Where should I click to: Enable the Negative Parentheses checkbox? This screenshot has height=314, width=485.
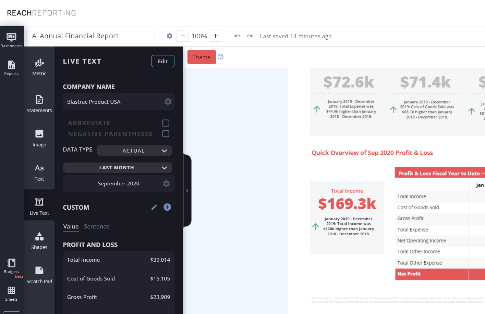click(x=166, y=133)
